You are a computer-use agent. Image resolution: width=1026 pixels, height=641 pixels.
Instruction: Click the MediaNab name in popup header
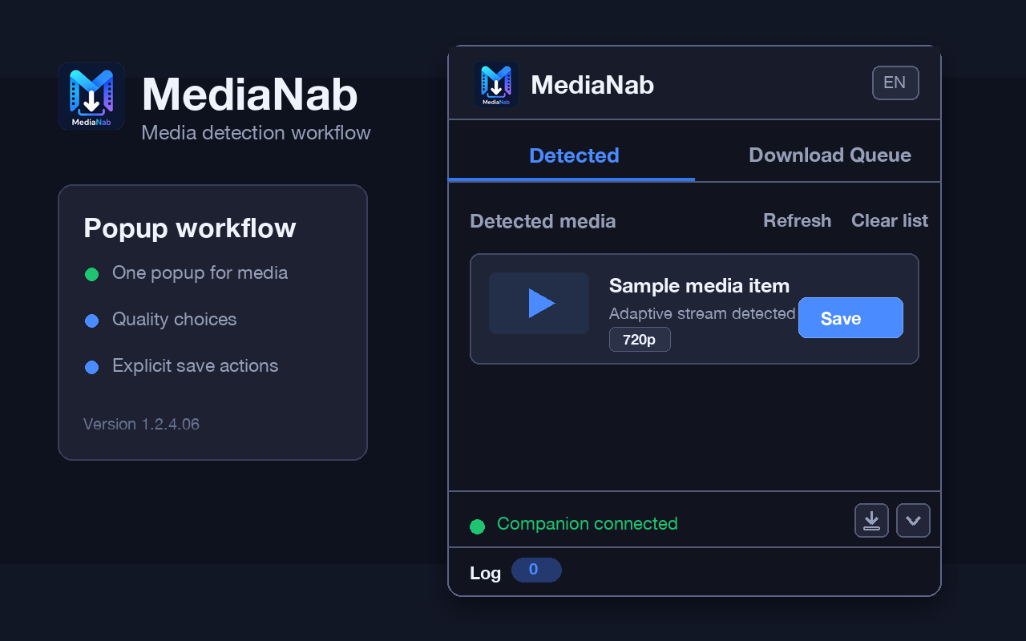(592, 85)
